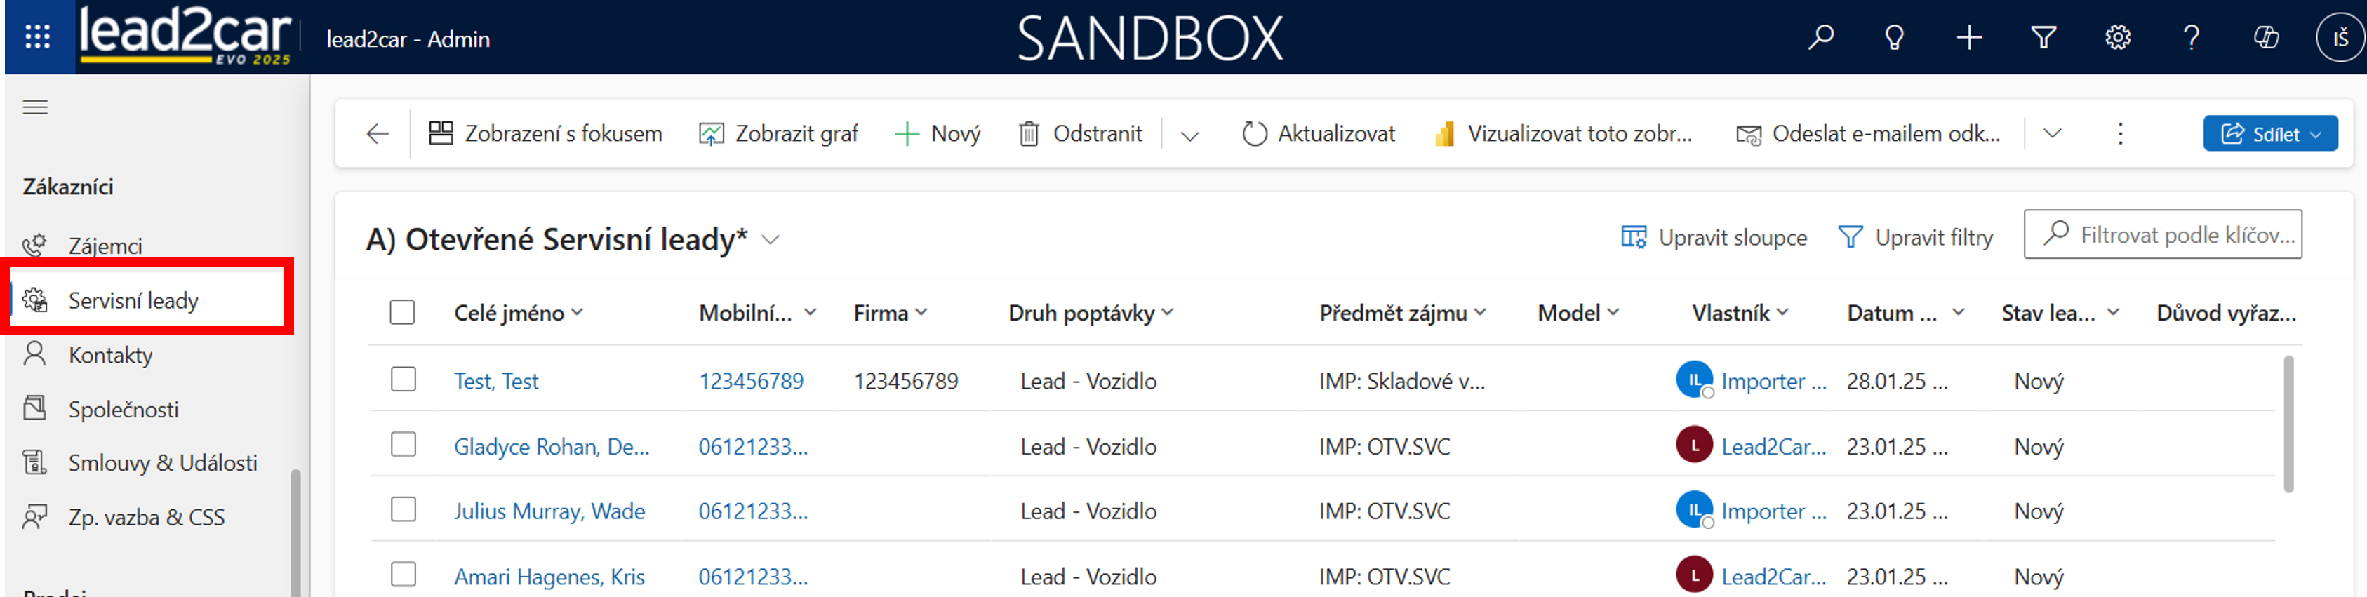
Task: Open the settings gear icon
Action: pyautogui.click(x=2117, y=38)
